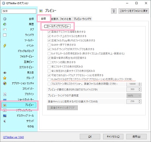151x142 pixels.
Task: Switch to 拡張子、フォントと色 tab
Action: click(61, 19)
